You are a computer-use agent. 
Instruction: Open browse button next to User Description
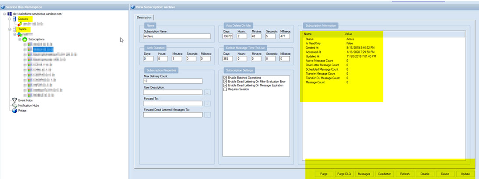click(x=207, y=92)
